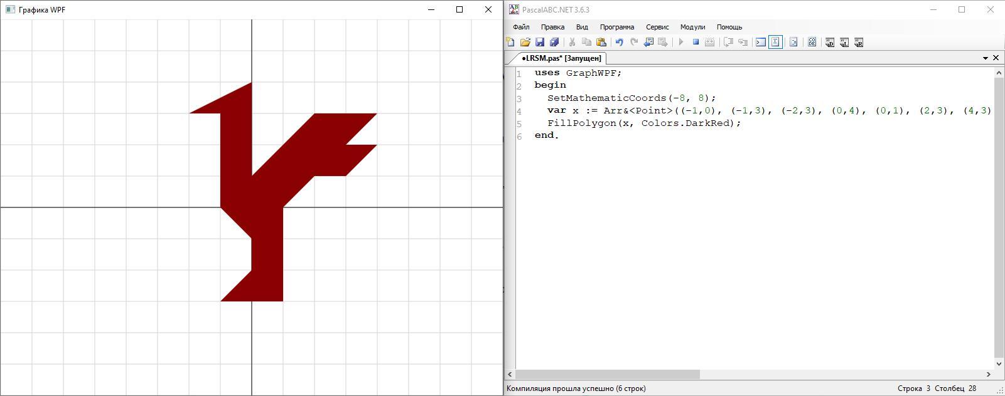Viewport: 1005px width, 396px height.
Task: Minimize the PascalABC.NET window
Action: (x=933, y=9)
